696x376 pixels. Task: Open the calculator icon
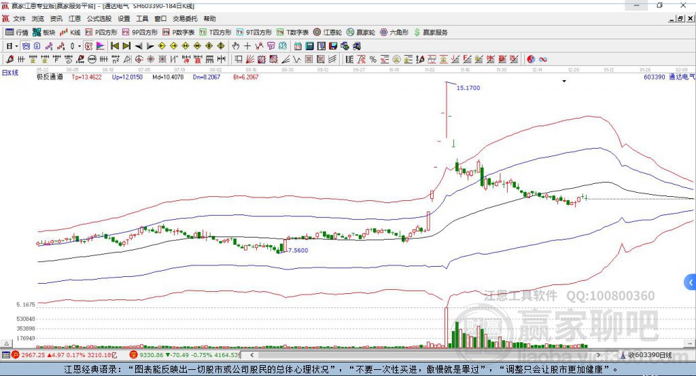coord(309,46)
